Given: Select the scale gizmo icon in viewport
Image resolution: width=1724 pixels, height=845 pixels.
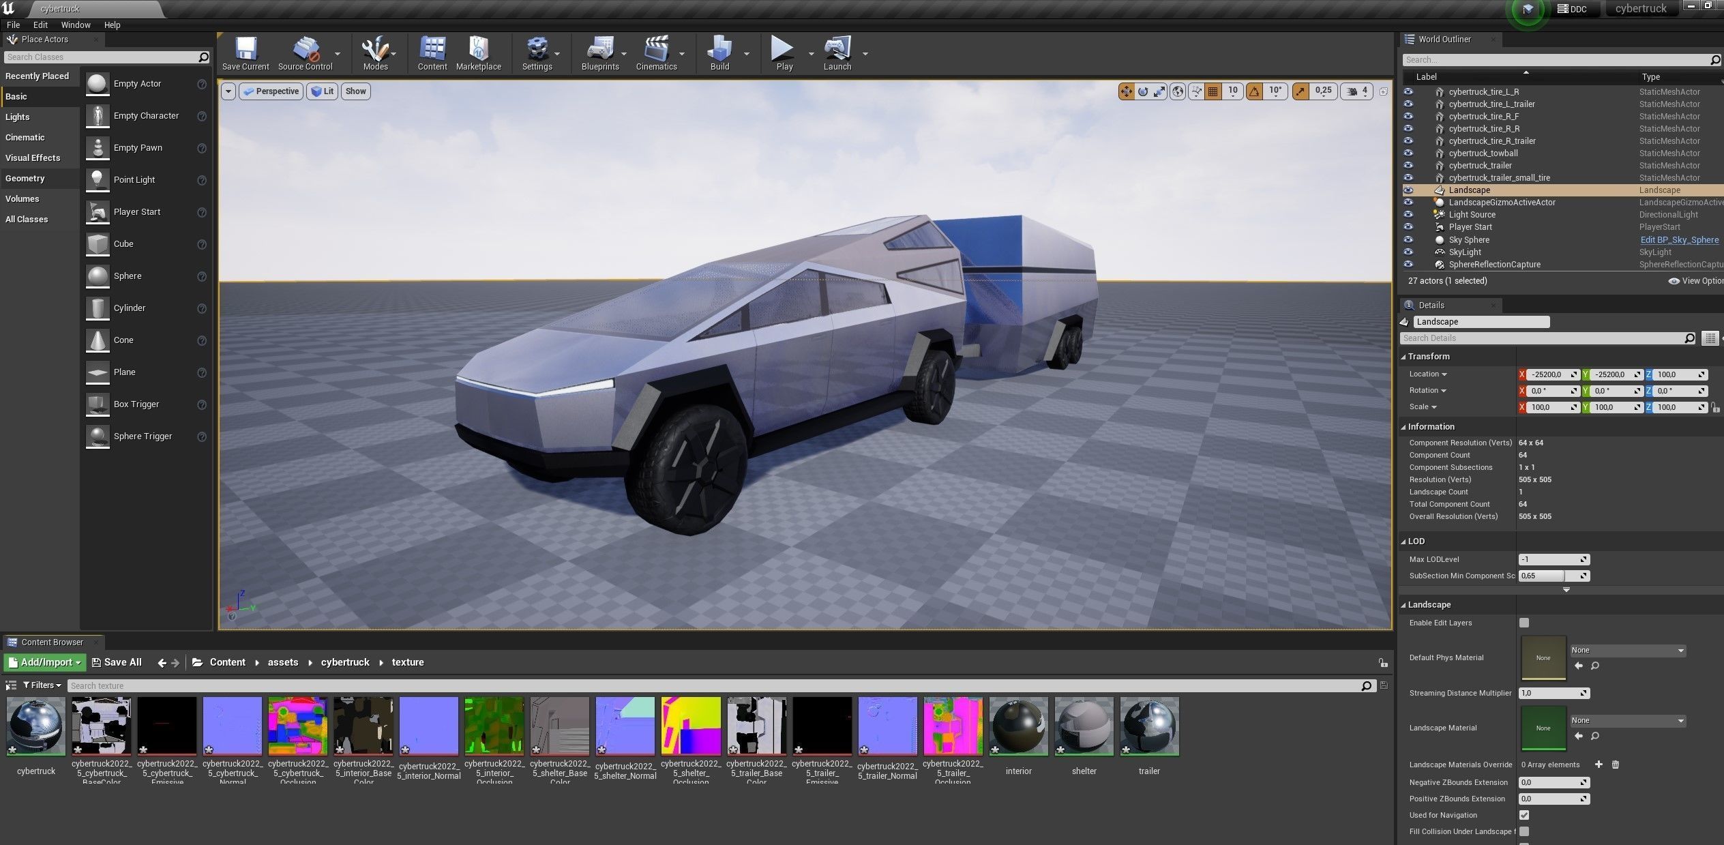Looking at the screenshot, I should [x=1159, y=91].
